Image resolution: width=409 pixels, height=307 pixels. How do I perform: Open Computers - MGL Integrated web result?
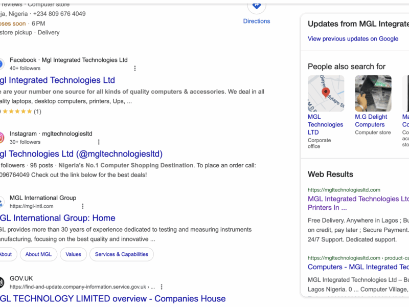pyautogui.click(x=358, y=267)
